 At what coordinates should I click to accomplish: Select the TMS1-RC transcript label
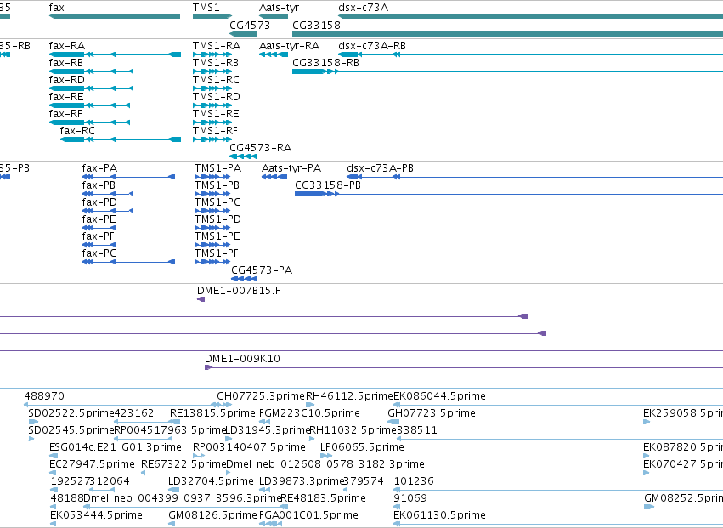[216, 80]
